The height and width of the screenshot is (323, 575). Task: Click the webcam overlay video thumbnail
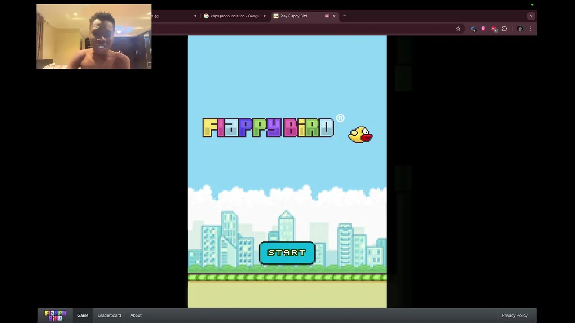pos(94,36)
